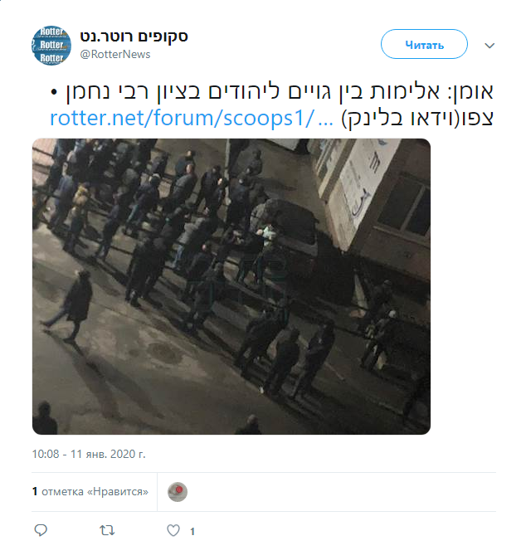Enlarge the attached night street photo
Screen dimensions: 526x560
(x=231, y=286)
